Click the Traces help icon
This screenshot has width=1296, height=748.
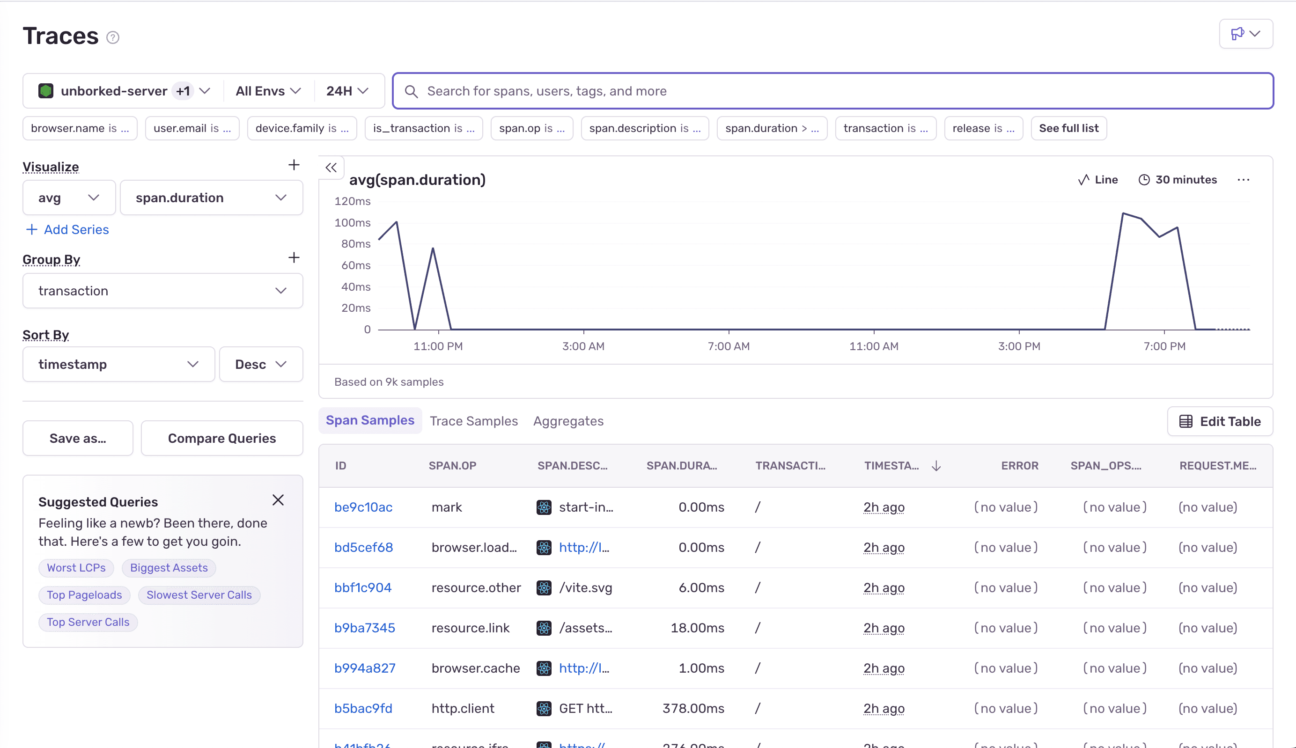click(112, 37)
